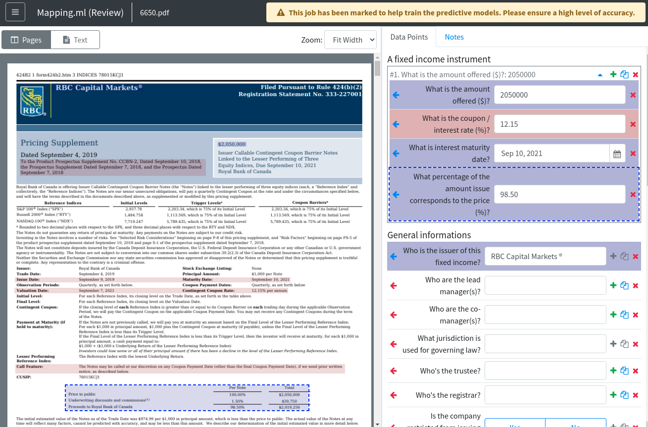The image size is (648, 427).
Task: Remove the RBC Capital Markets issuer entry
Action: point(636,257)
